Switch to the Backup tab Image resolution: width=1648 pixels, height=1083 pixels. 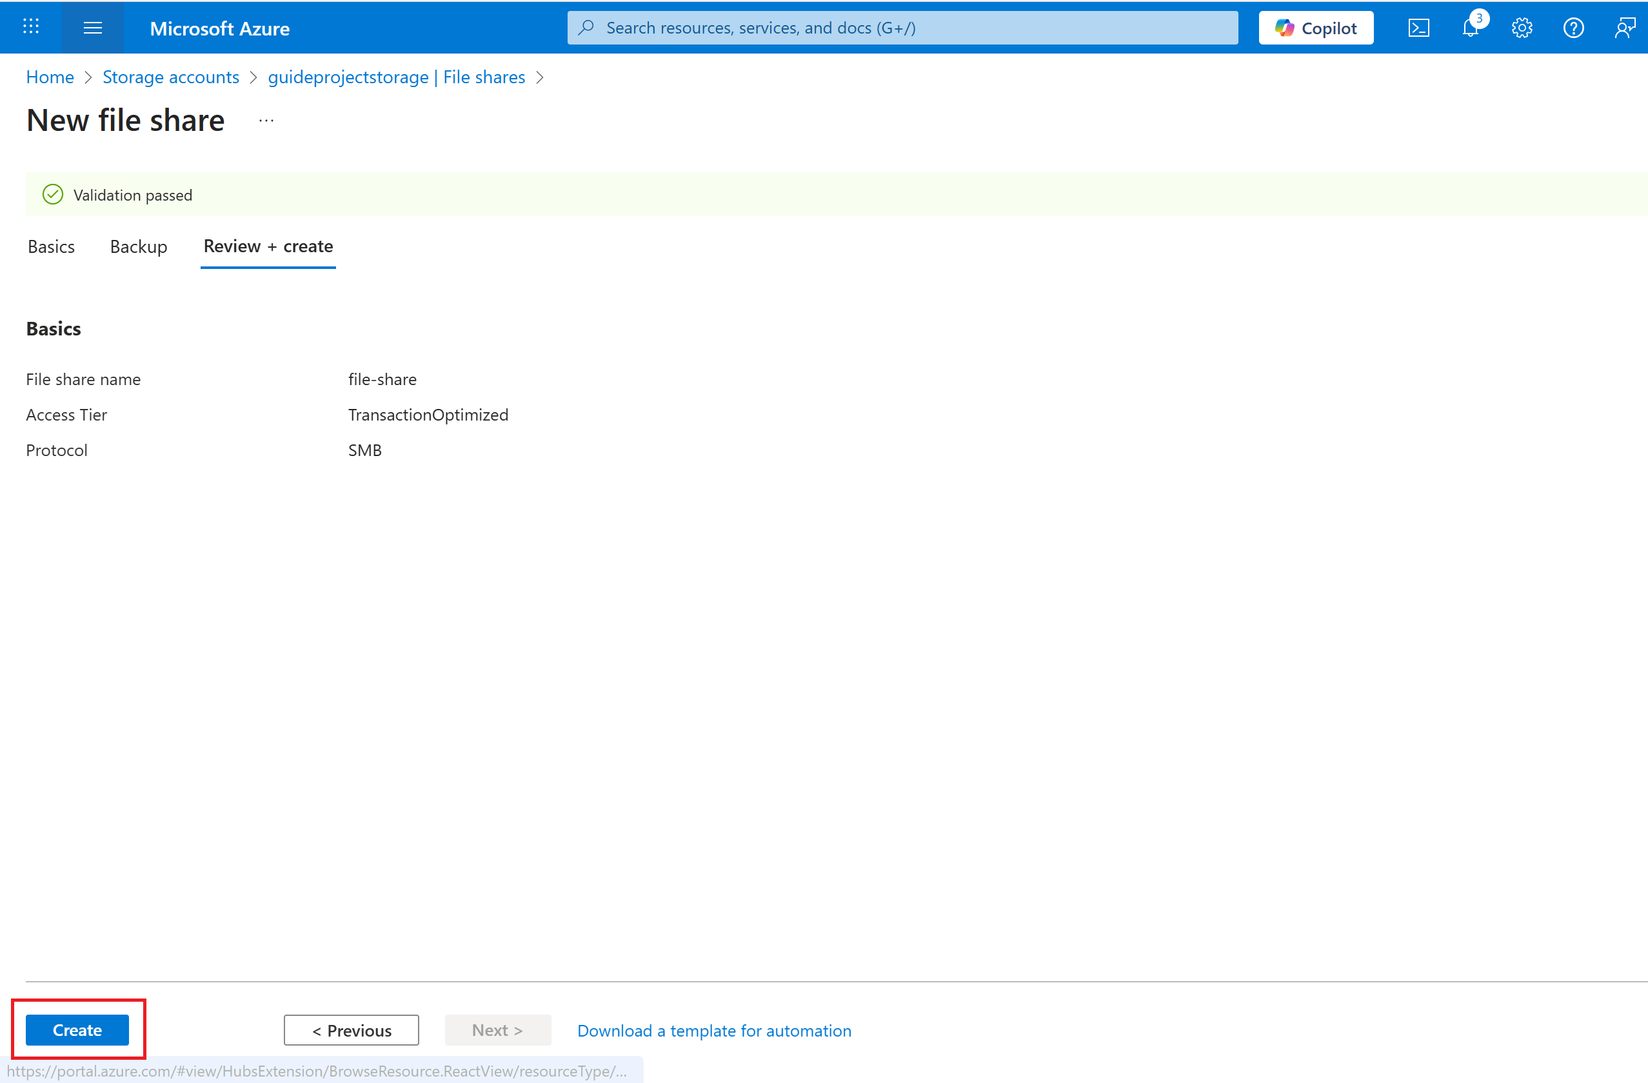[x=139, y=246]
